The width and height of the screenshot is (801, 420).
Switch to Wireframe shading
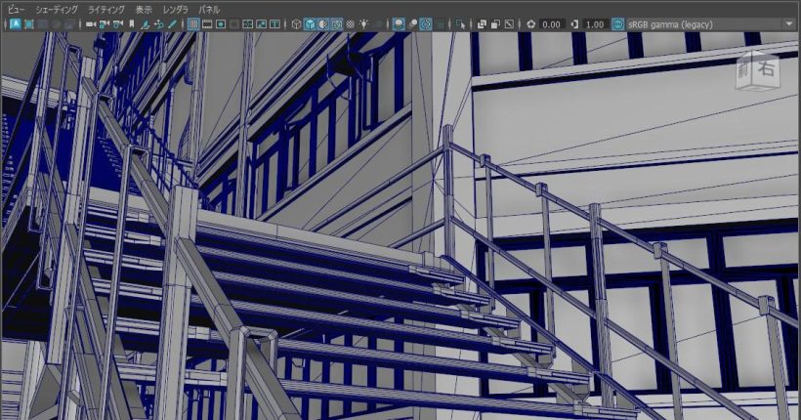point(296,24)
